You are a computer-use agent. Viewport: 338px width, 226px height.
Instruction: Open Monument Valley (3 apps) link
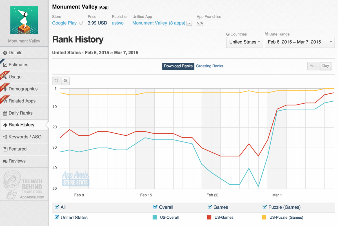[159, 23]
